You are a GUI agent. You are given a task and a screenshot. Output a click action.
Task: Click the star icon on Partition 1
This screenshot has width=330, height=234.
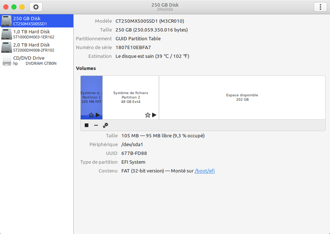[91, 115]
